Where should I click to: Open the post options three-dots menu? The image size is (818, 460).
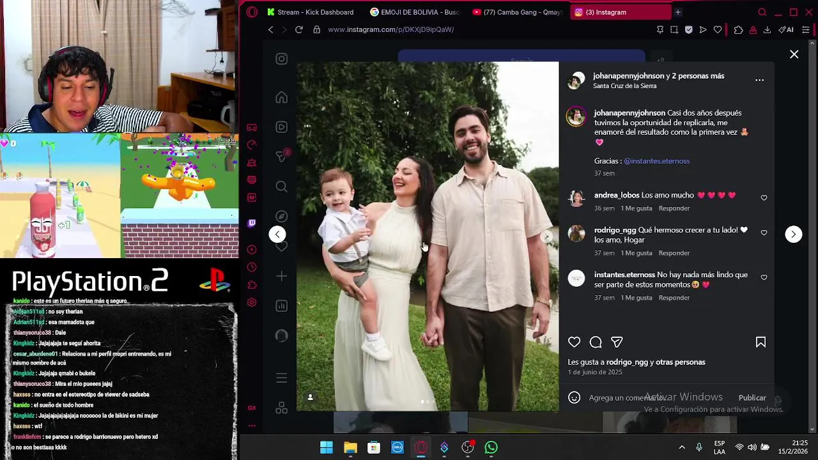(759, 80)
